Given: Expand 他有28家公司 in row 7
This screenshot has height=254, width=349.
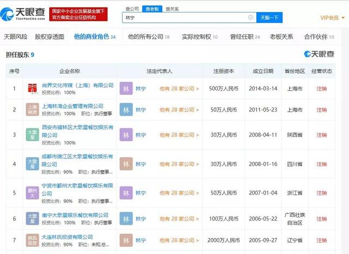Looking at the screenshot, I should pyautogui.click(x=179, y=240).
